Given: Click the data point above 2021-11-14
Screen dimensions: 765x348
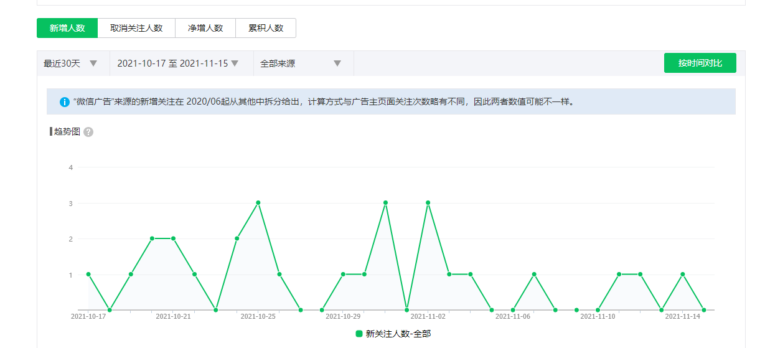Looking at the screenshot, I should point(683,274).
